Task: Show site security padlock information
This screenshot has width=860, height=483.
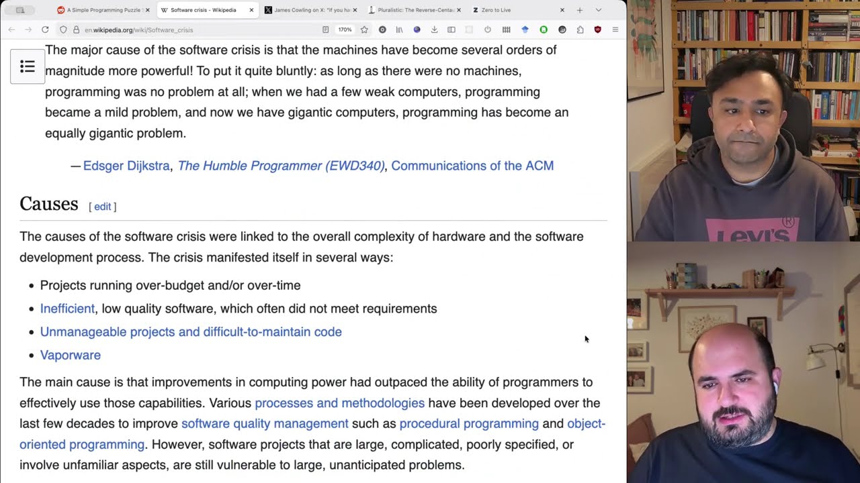Action: coord(76,30)
